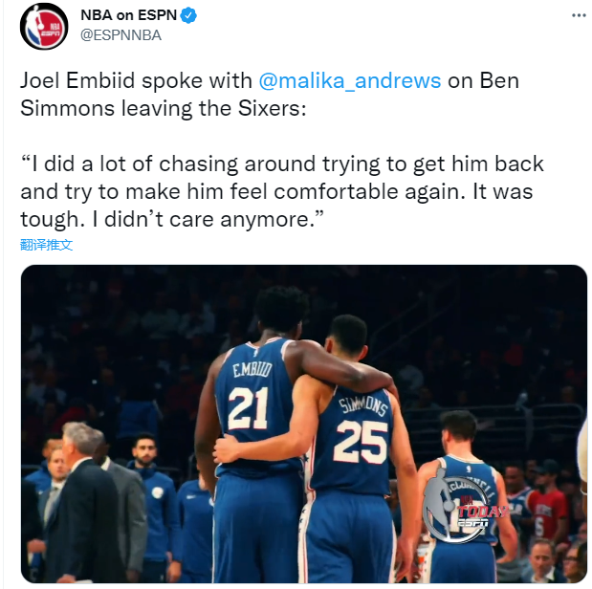Click the blue verified badge
Image resolution: width=592 pixels, height=589 pixels.
pos(188,15)
